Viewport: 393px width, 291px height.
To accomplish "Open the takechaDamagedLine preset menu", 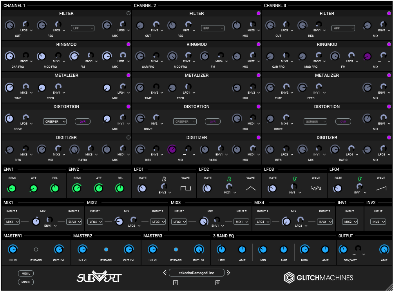I will [197, 273].
